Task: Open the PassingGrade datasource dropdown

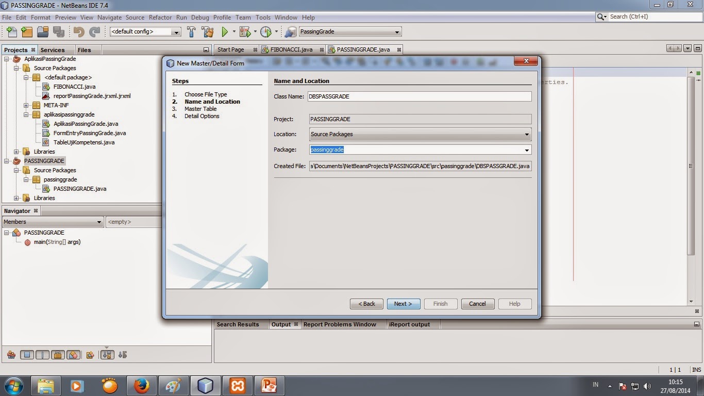Action: [397, 32]
